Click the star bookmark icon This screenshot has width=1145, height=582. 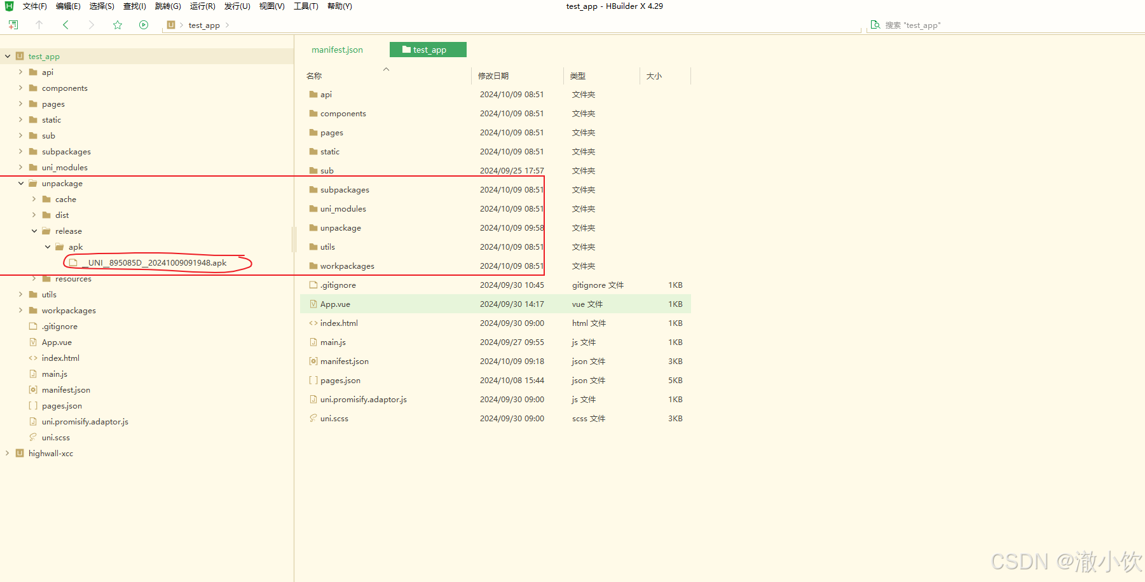click(118, 25)
